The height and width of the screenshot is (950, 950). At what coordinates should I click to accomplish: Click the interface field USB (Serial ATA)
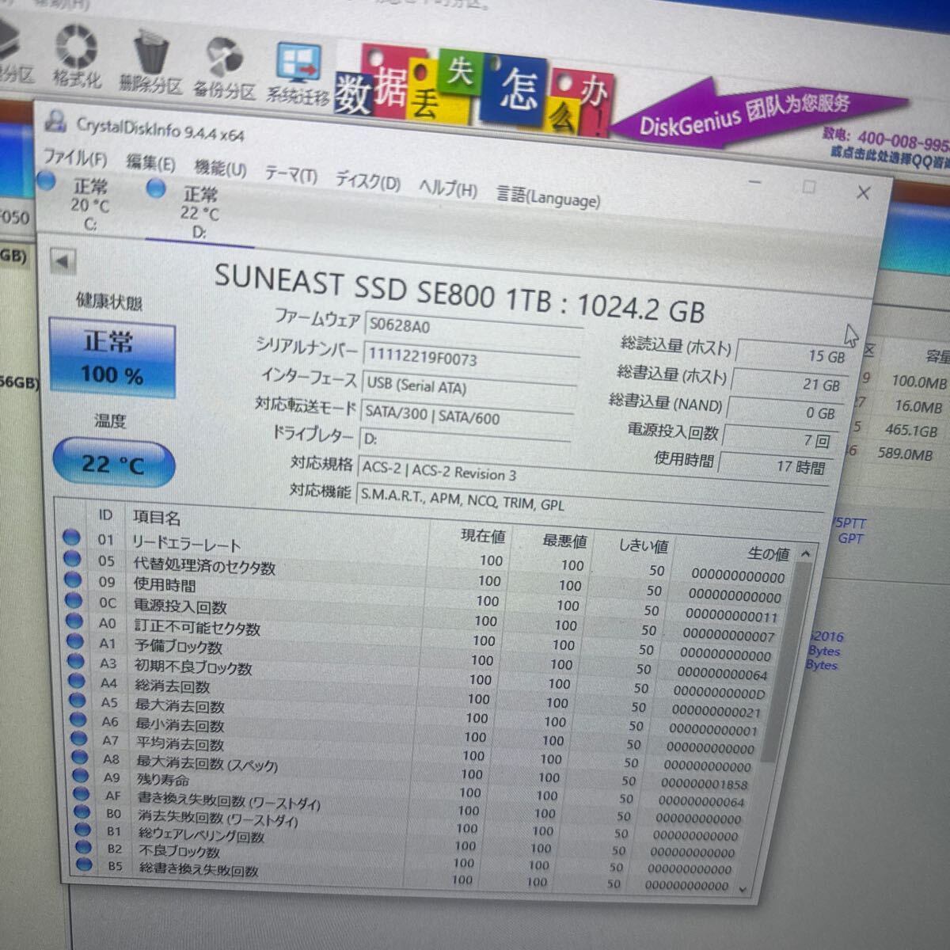point(468,387)
